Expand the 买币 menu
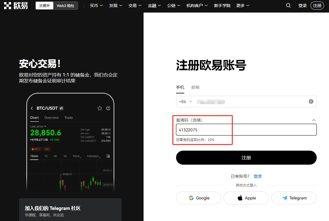Screen dimensions: 329x221 tap(96, 6)
